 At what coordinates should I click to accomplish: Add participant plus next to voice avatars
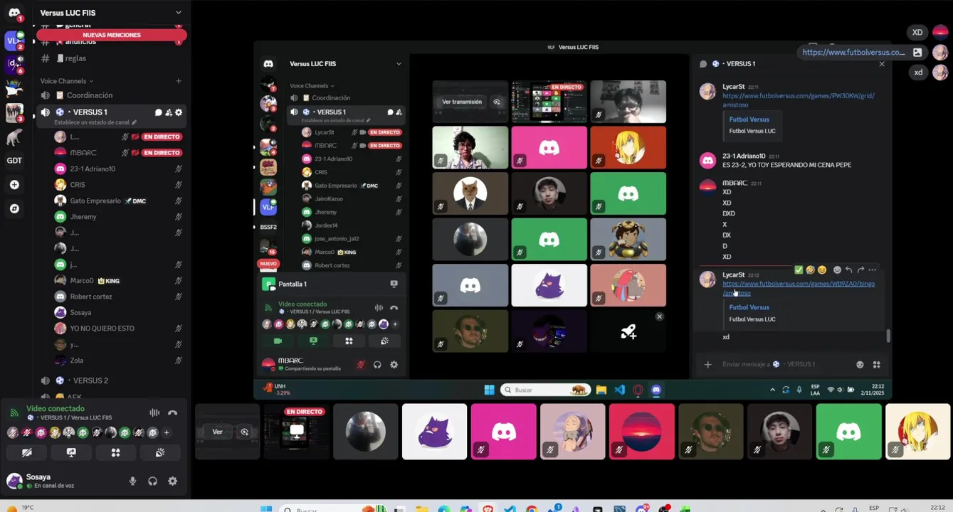tap(167, 432)
